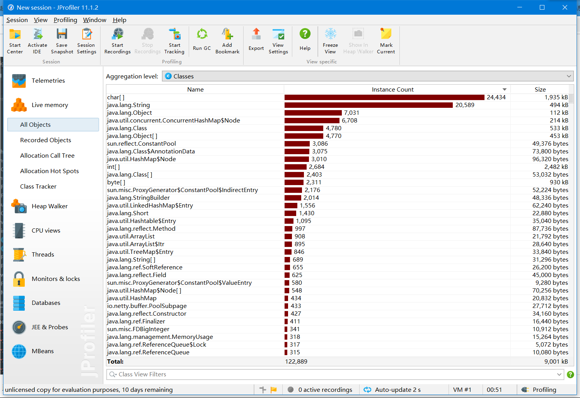Open the Profiling menu
The image size is (580, 398).
pos(65,20)
